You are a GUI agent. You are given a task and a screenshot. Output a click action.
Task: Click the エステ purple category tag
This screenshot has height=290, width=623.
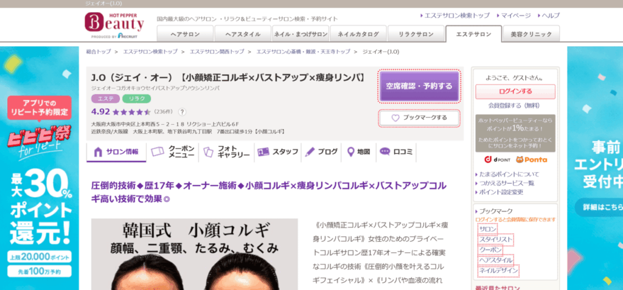[x=106, y=98]
